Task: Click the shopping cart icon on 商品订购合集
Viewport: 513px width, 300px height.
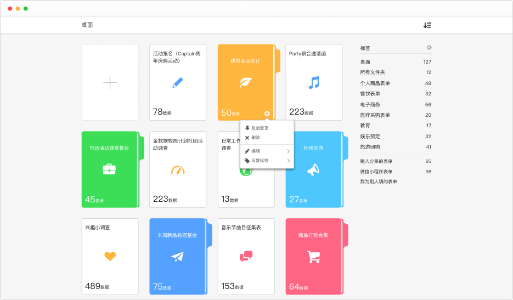Action: tap(313, 257)
